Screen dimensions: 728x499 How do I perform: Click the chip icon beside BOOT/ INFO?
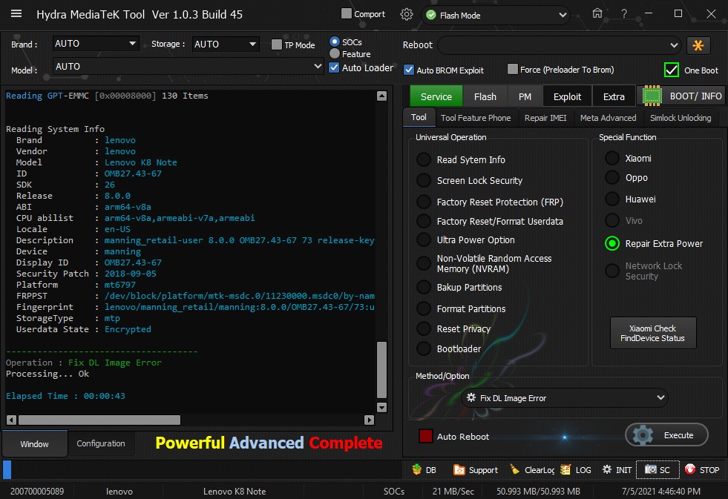point(652,96)
